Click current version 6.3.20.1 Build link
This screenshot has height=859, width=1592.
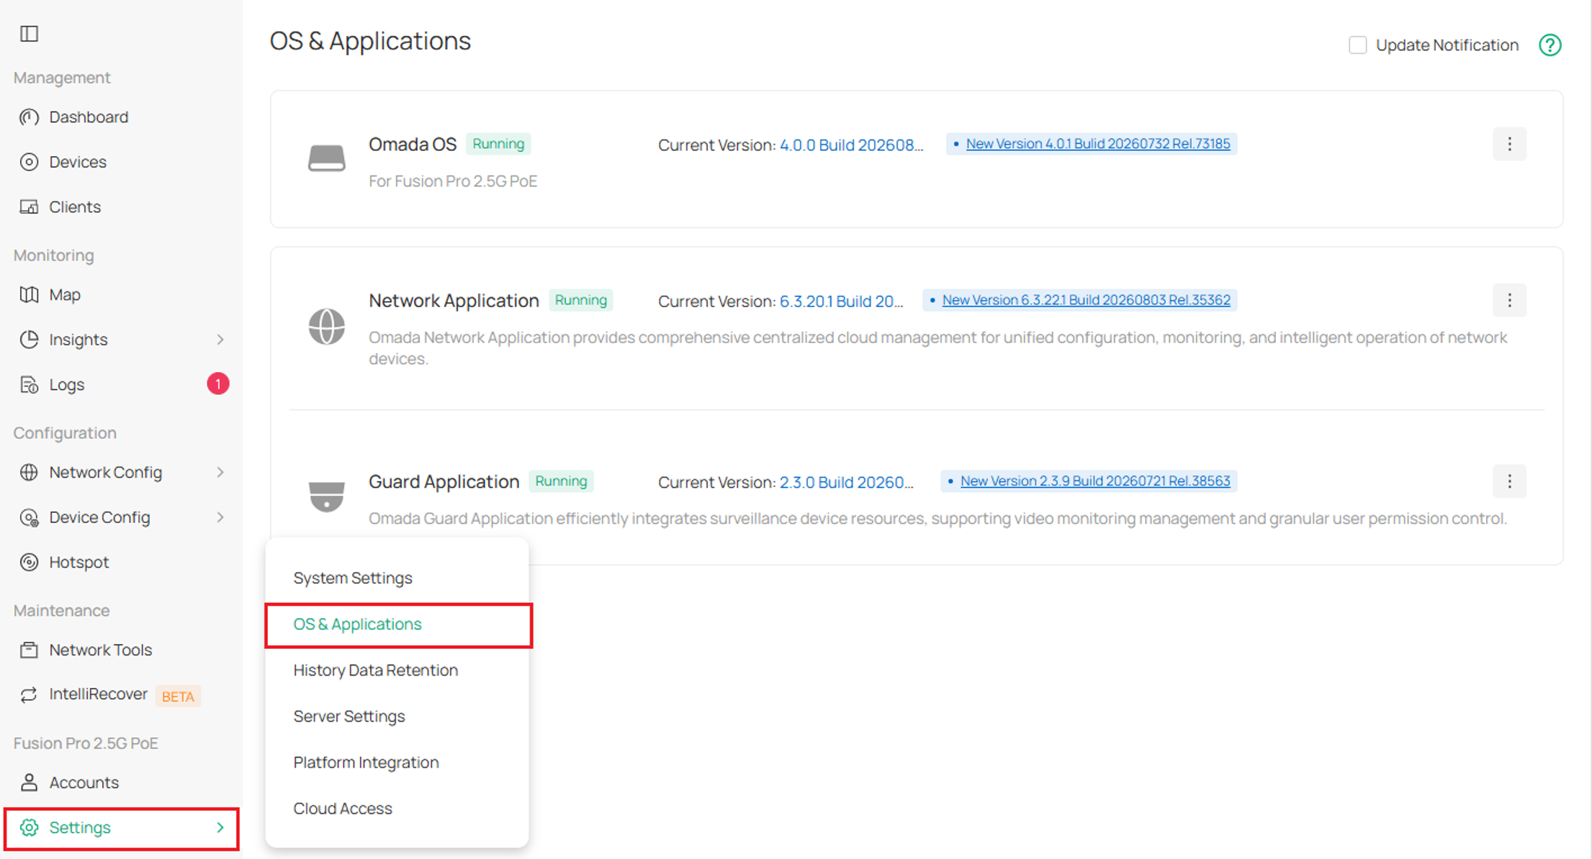[x=841, y=301]
